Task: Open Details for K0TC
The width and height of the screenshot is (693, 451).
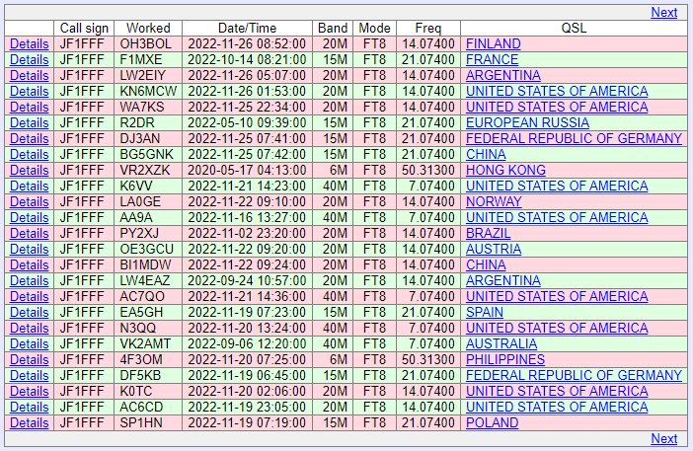Action: (x=30, y=392)
